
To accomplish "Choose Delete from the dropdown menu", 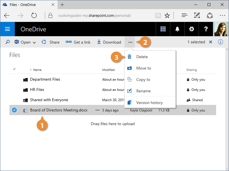I will [x=142, y=57].
